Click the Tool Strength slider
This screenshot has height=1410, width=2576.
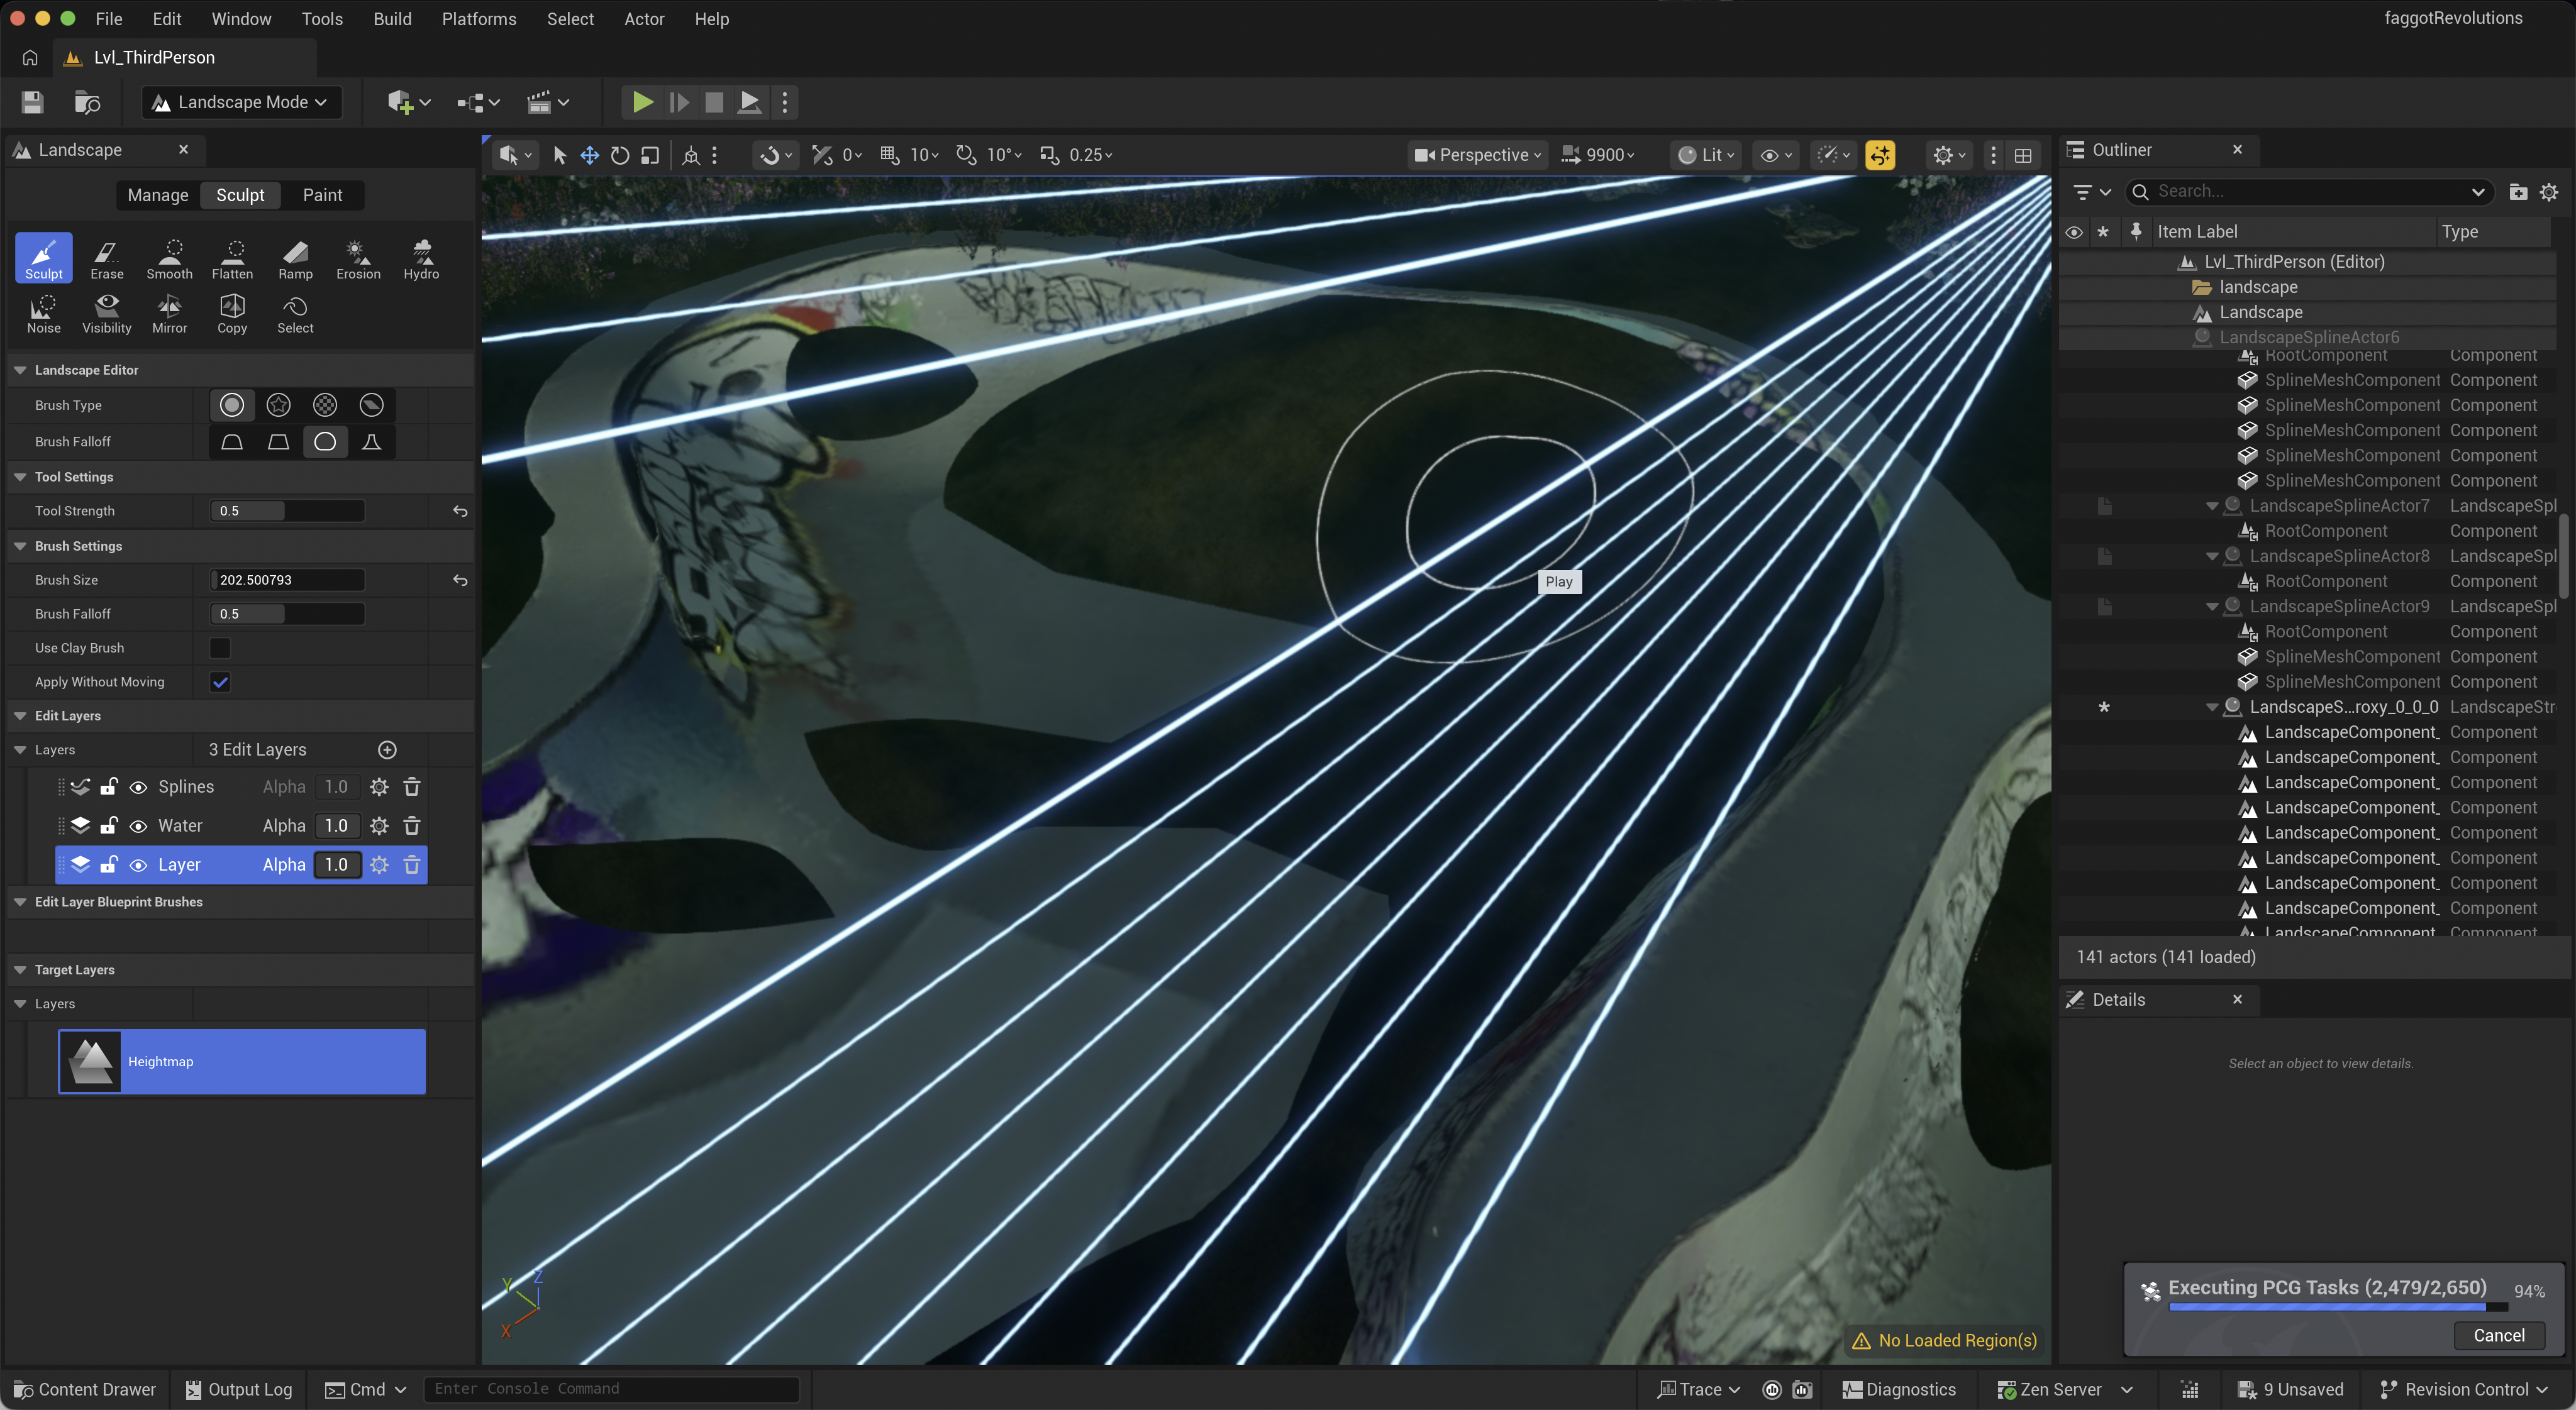[x=288, y=510]
